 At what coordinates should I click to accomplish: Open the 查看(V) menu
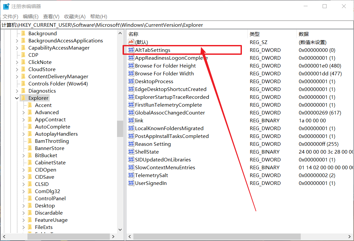click(x=51, y=17)
